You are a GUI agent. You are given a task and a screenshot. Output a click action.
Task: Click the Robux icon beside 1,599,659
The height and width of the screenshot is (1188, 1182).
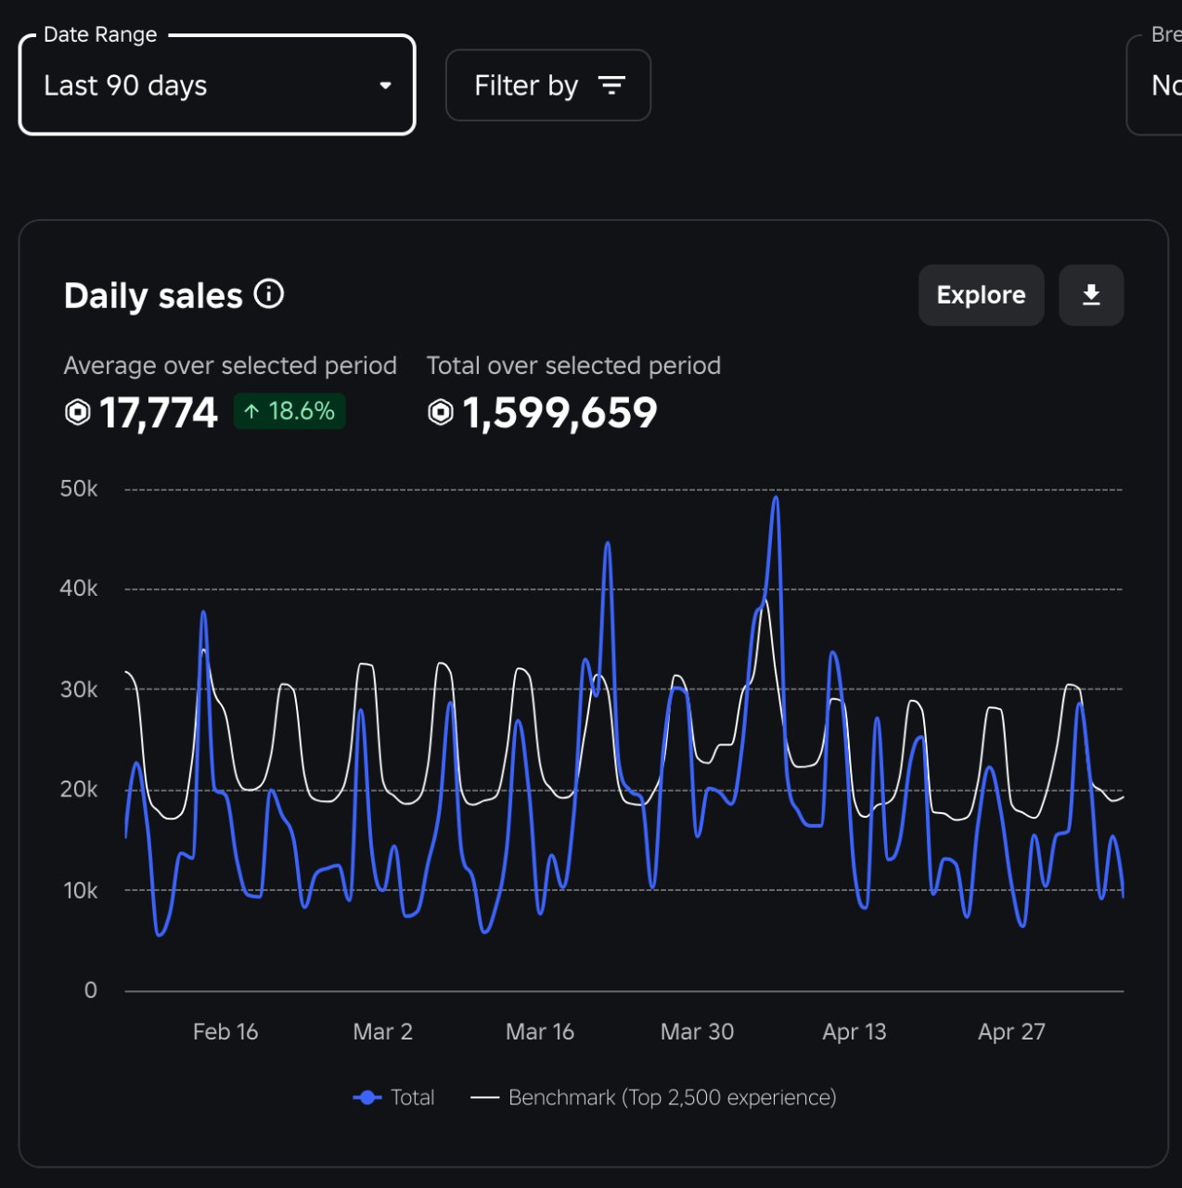441,412
